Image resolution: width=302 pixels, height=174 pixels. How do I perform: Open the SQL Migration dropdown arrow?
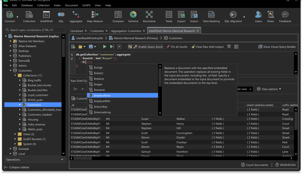coord(244,17)
